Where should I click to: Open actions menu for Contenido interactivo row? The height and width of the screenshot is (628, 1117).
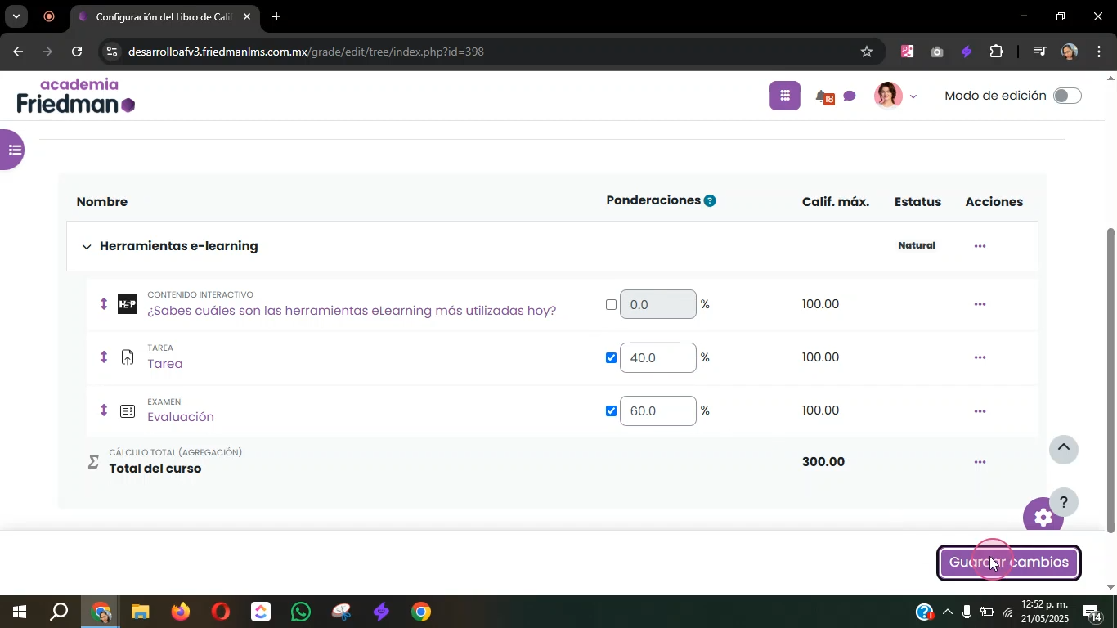point(980,304)
